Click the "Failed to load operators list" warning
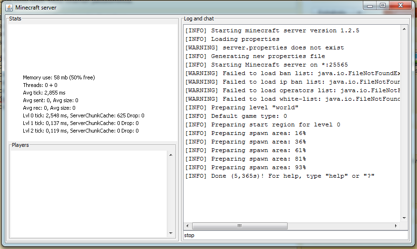Screen dimensions: 417x249 292,90
